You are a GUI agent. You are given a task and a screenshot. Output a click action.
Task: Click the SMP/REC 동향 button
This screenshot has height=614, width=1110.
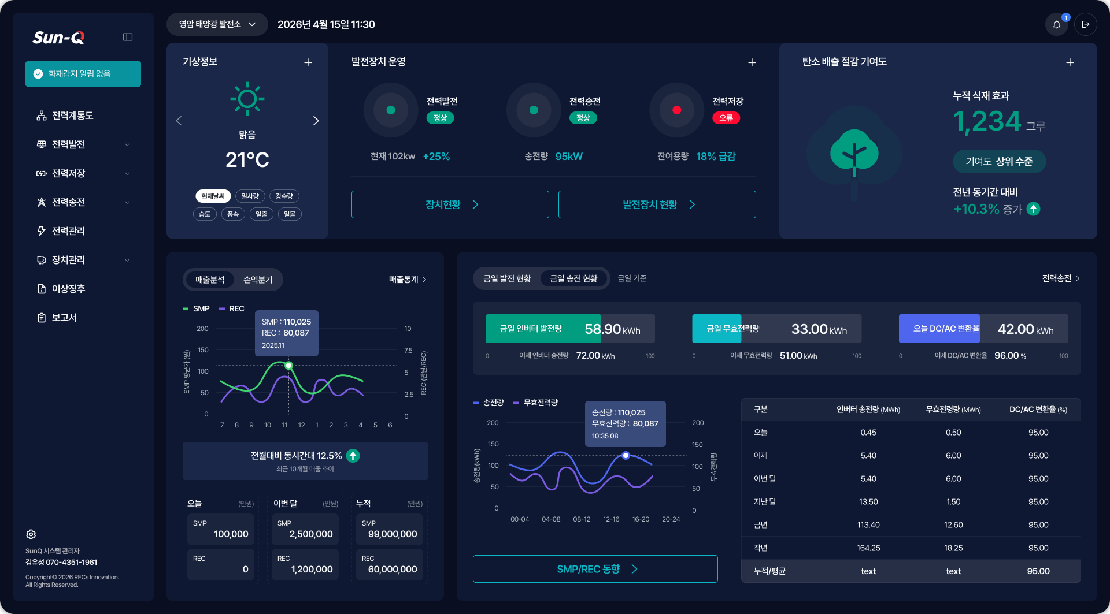pos(595,569)
